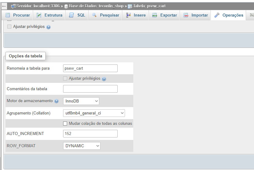Viewport: 254px width, 170px height.
Task: Switch to the Insere tab
Action: (x=135, y=15)
